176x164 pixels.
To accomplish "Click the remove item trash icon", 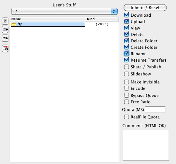I will point(5,48).
